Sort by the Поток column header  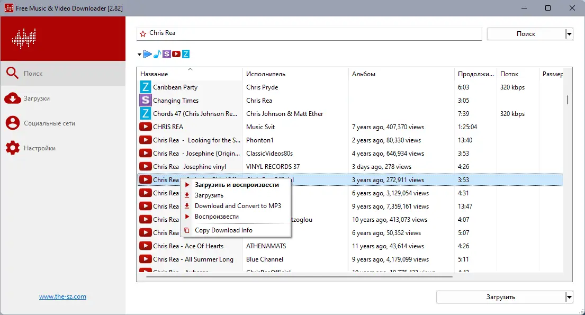click(x=518, y=74)
